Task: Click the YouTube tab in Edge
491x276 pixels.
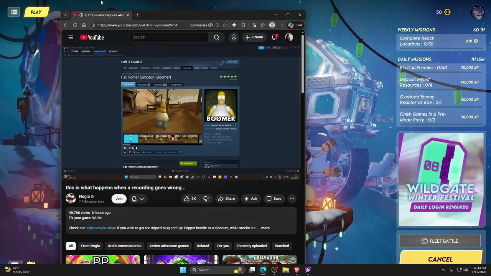Action: pyautogui.click(x=101, y=15)
